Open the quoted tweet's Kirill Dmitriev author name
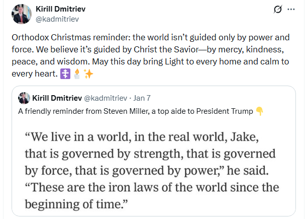The image size is (306, 219). 63,97
